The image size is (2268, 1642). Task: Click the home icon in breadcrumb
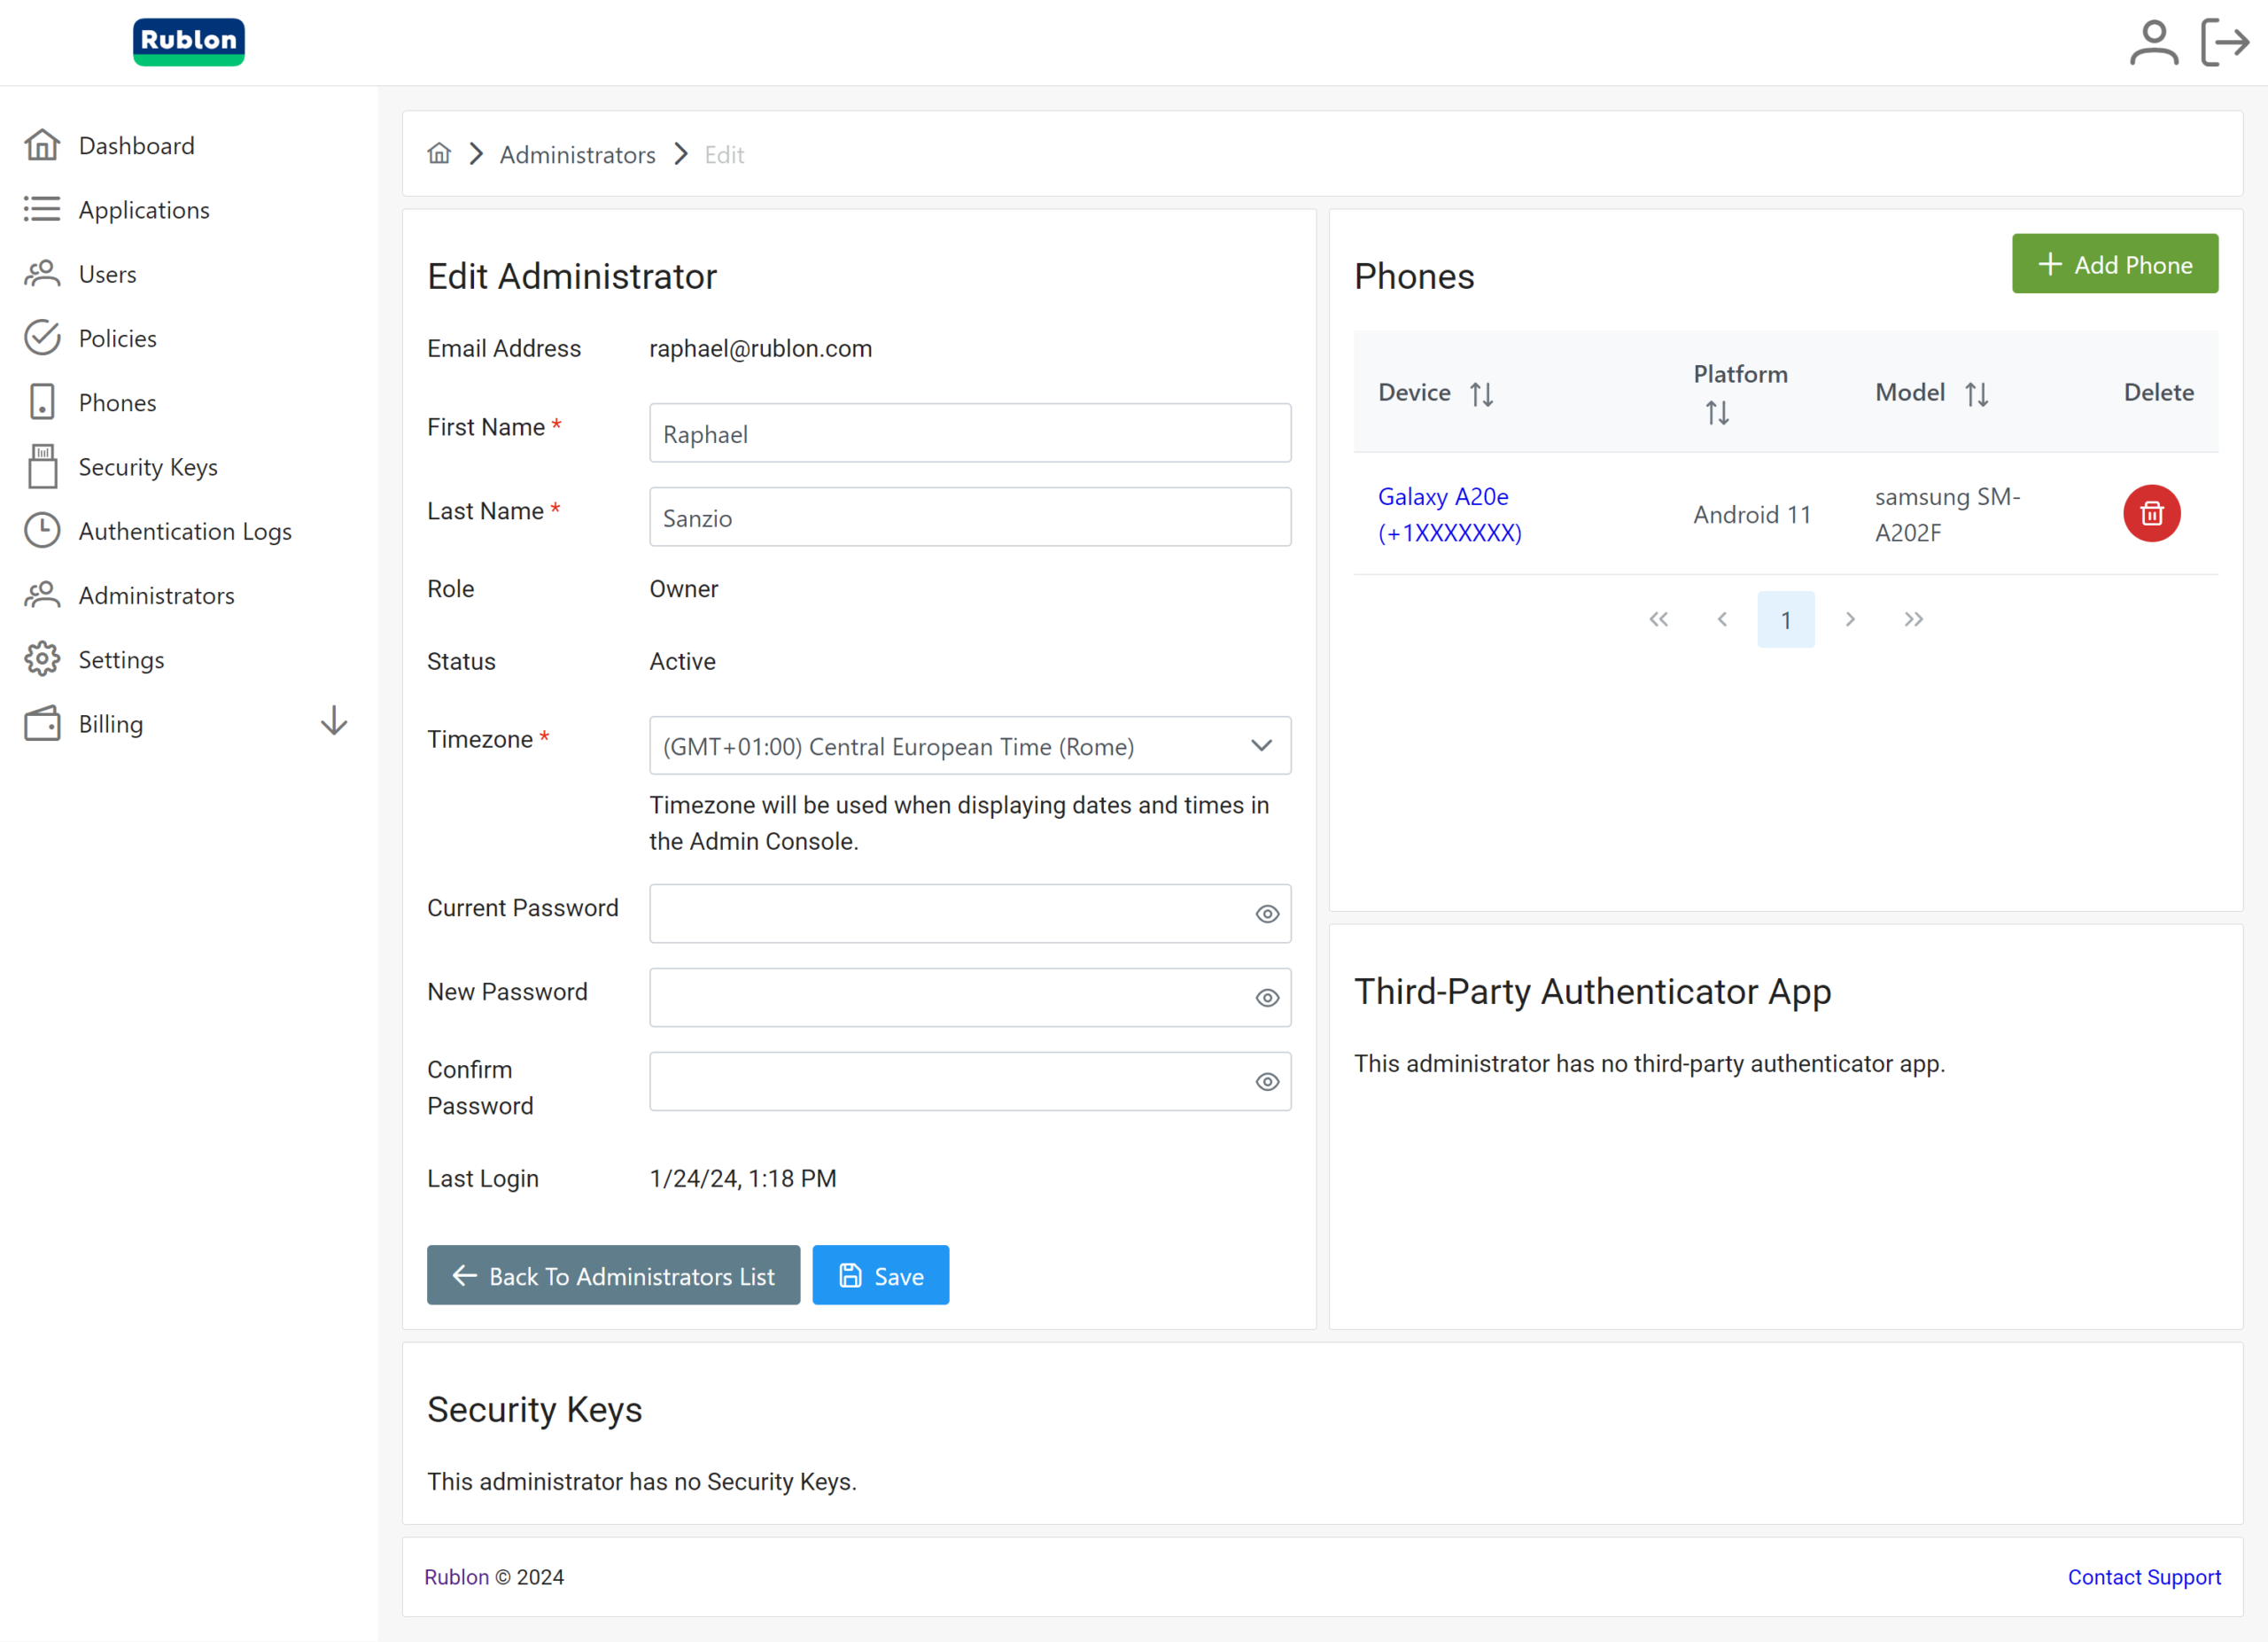(x=439, y=154)
